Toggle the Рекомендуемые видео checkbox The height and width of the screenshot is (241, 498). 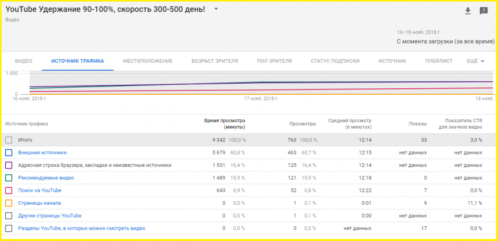9,178
